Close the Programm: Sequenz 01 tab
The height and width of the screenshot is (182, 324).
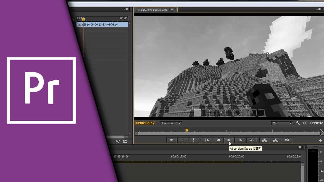click(176, 10)
